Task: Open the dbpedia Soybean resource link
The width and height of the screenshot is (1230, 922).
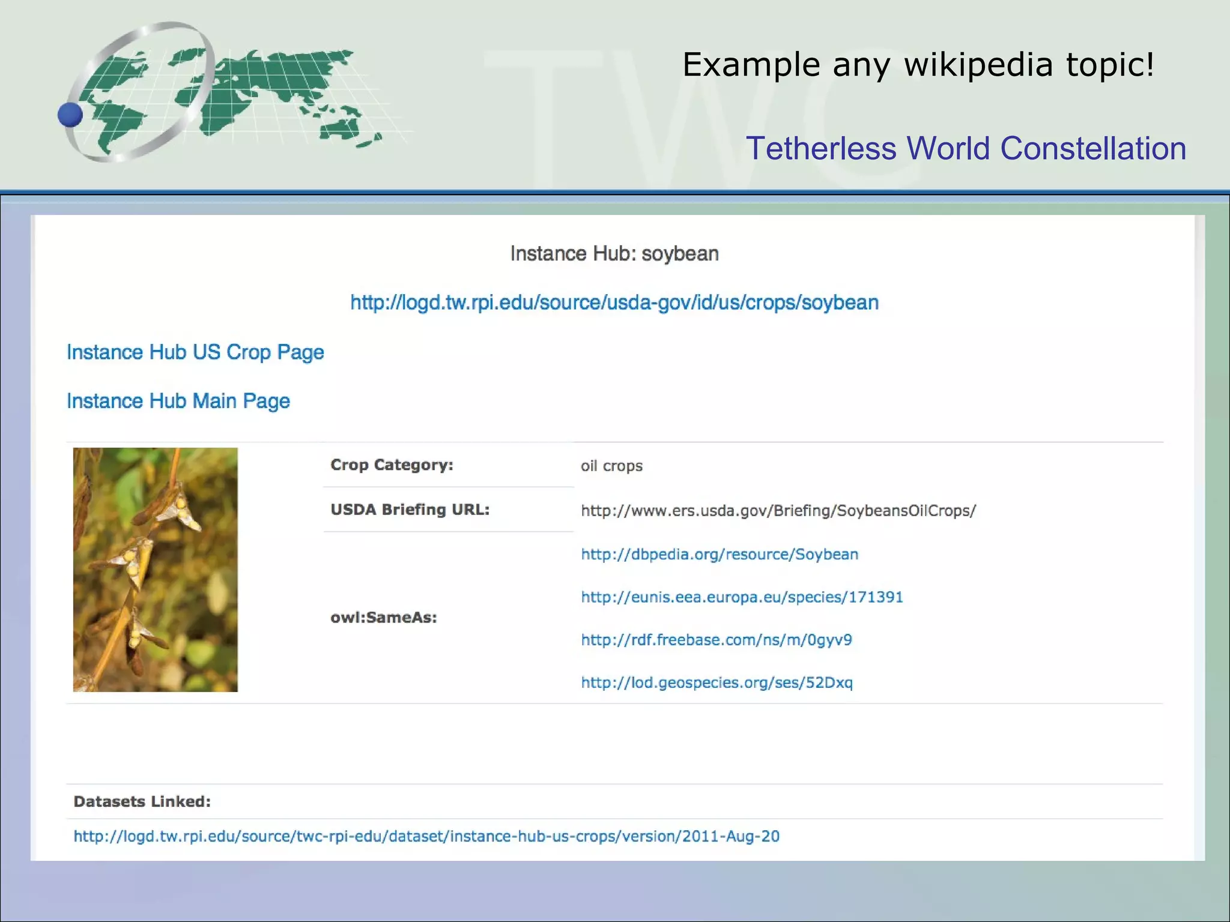Action: click(x=719, y=554)
